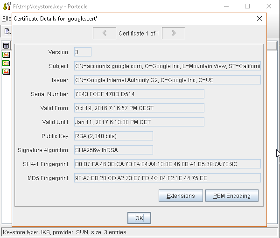Click the Valid Until date field

[139, 122]
